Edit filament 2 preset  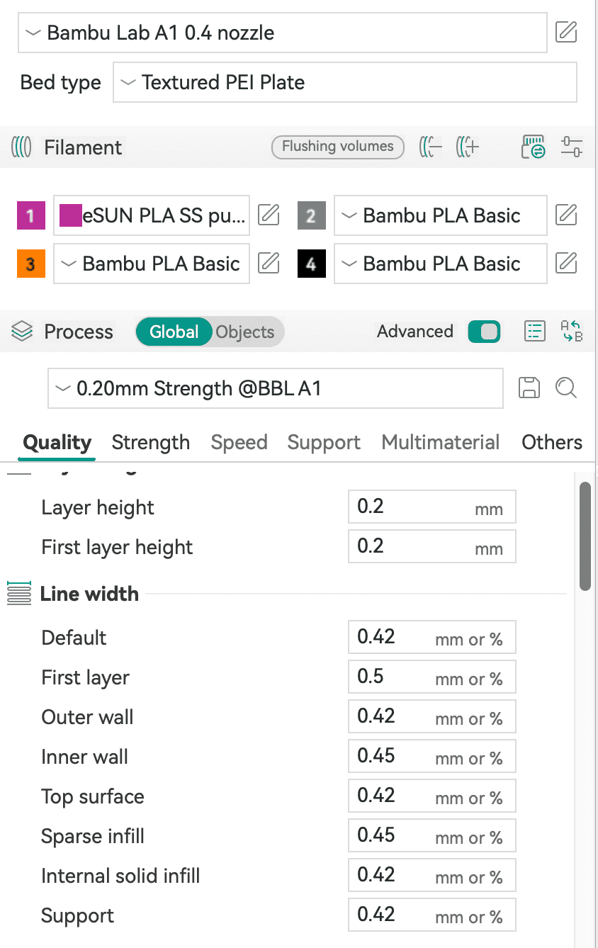click(x=566, y=215)
